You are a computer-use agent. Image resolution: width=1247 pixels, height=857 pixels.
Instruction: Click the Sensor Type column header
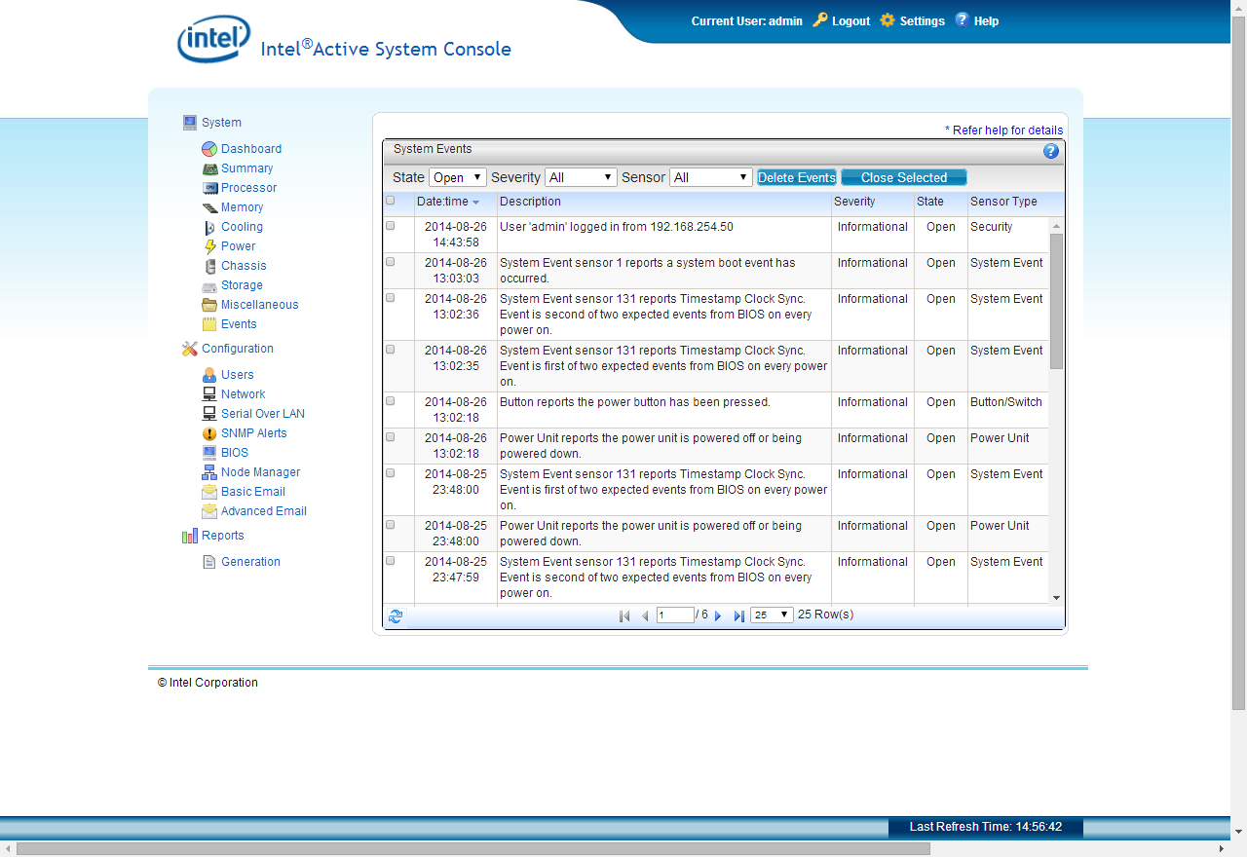(x=1003, y=202)
